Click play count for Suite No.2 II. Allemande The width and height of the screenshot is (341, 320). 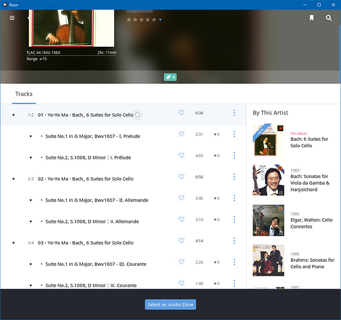[217, 220]
